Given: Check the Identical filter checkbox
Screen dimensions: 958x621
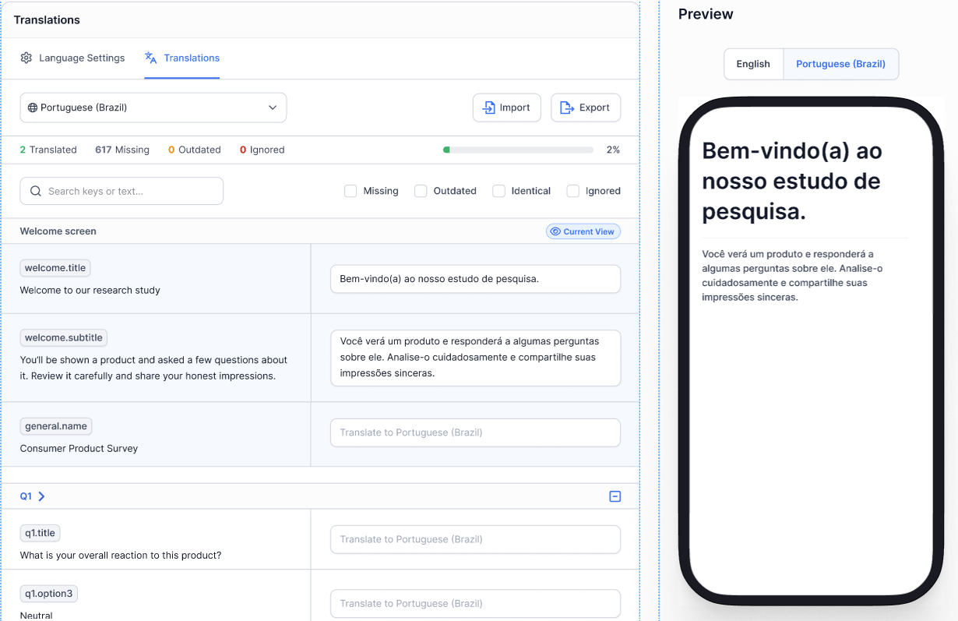Looking at the screenshot, I should pos(498,191).
